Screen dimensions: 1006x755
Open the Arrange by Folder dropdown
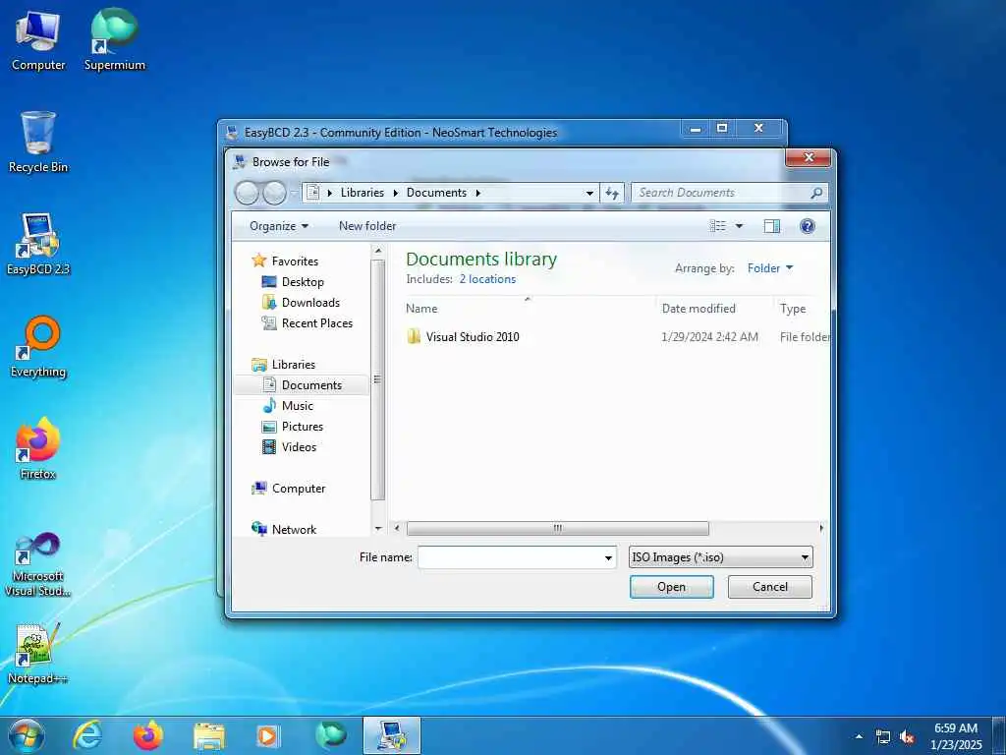770,268
